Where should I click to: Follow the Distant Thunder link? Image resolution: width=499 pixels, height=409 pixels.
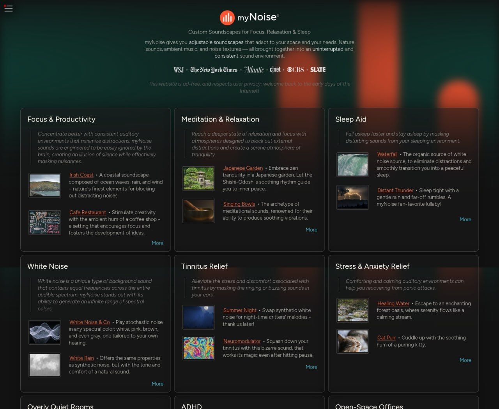click(x=395, y=190)
